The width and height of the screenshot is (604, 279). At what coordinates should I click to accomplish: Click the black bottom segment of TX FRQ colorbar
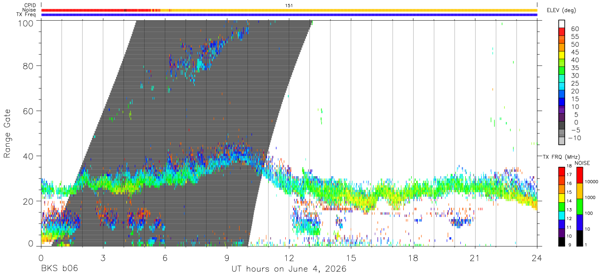pyautogui.click(x=562, y=241)
